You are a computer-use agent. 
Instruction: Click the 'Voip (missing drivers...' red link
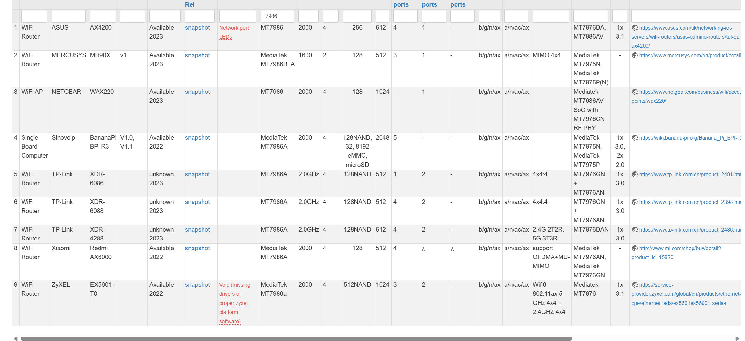coord(235,303)
